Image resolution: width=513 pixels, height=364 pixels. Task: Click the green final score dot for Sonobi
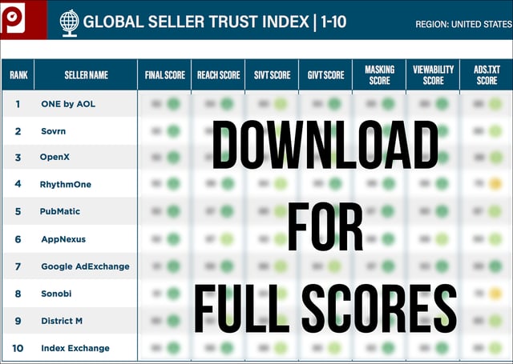pyautogui.click(x=173, y=294)
